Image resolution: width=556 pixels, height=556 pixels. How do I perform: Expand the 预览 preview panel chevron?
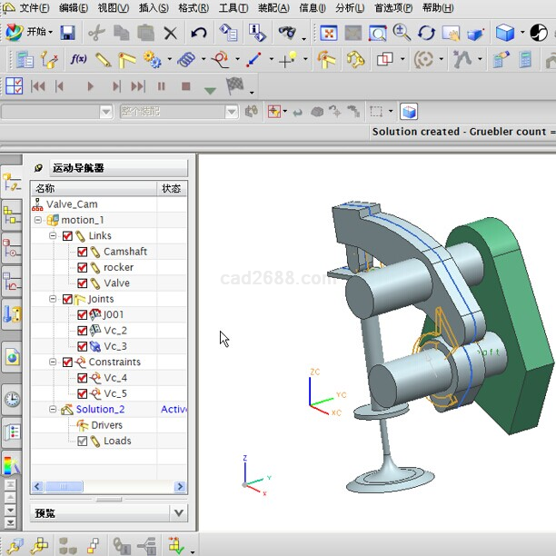[178, 513]
